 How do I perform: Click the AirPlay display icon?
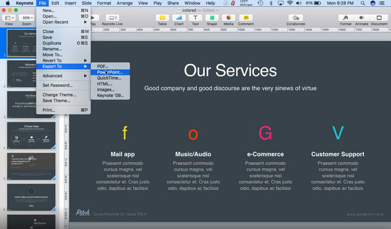(x=280, y=3)
